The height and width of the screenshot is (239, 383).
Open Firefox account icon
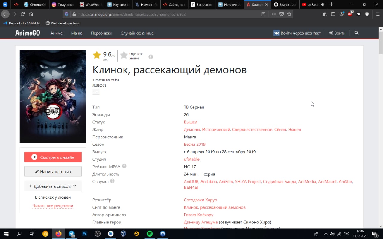coord(341,14)
